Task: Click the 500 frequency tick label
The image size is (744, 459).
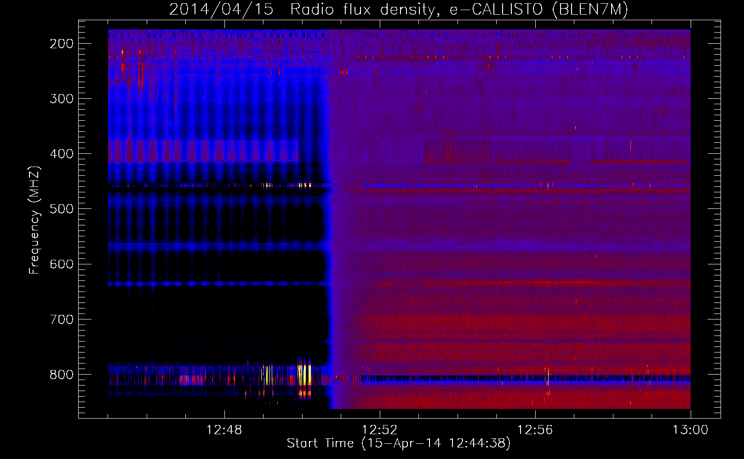Action: pyautogui.click(x=62, y=209)
